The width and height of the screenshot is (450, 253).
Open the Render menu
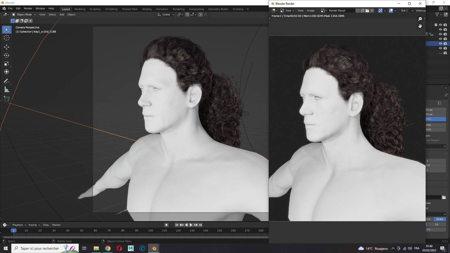(x=28, y=8)
